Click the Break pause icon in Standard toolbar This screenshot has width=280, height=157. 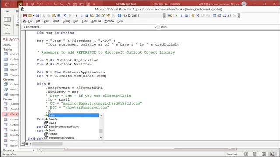click(x=81, y=16)
